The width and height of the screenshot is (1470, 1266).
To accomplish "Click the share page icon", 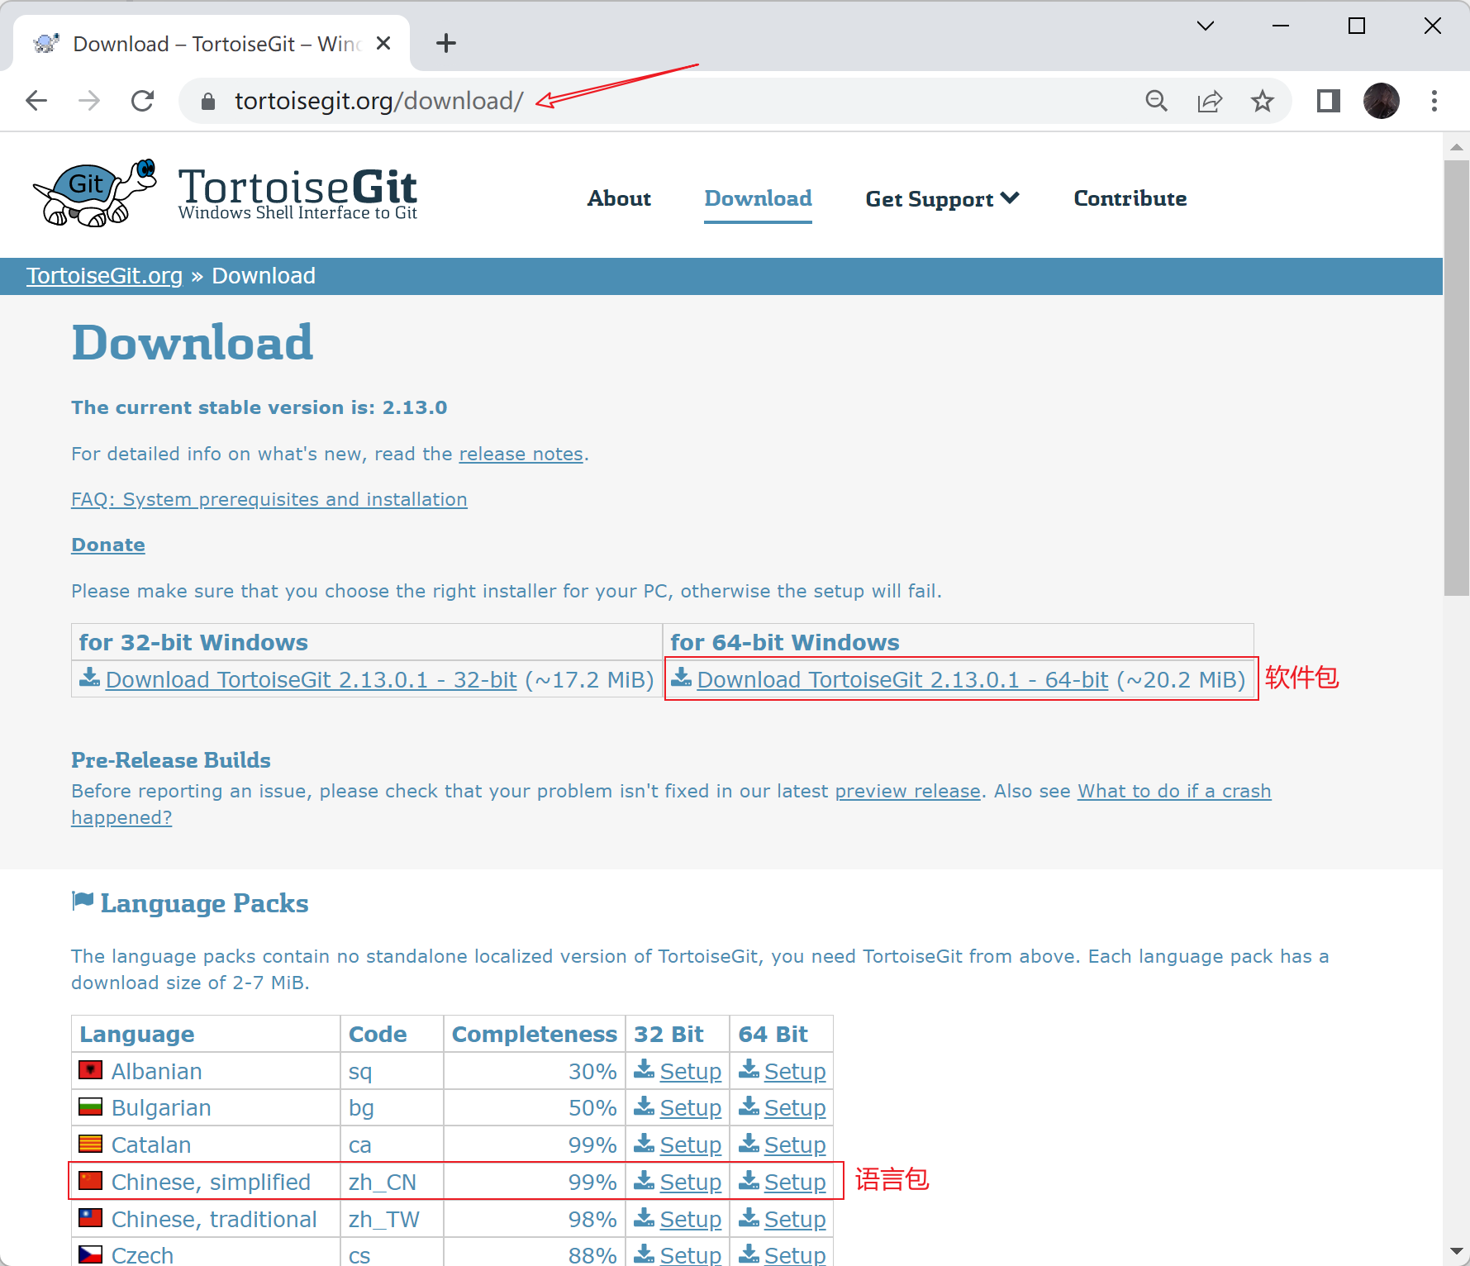I will pos(1209,101).
